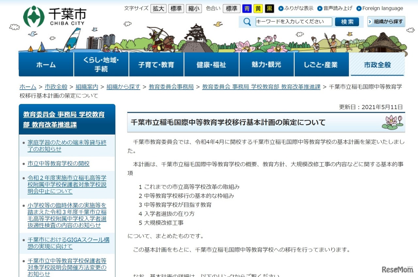Click the 教育委員会事務局 breadcrumb link
Image resolution: width=418 pixels, height=277 pixels.
[171, 87]
